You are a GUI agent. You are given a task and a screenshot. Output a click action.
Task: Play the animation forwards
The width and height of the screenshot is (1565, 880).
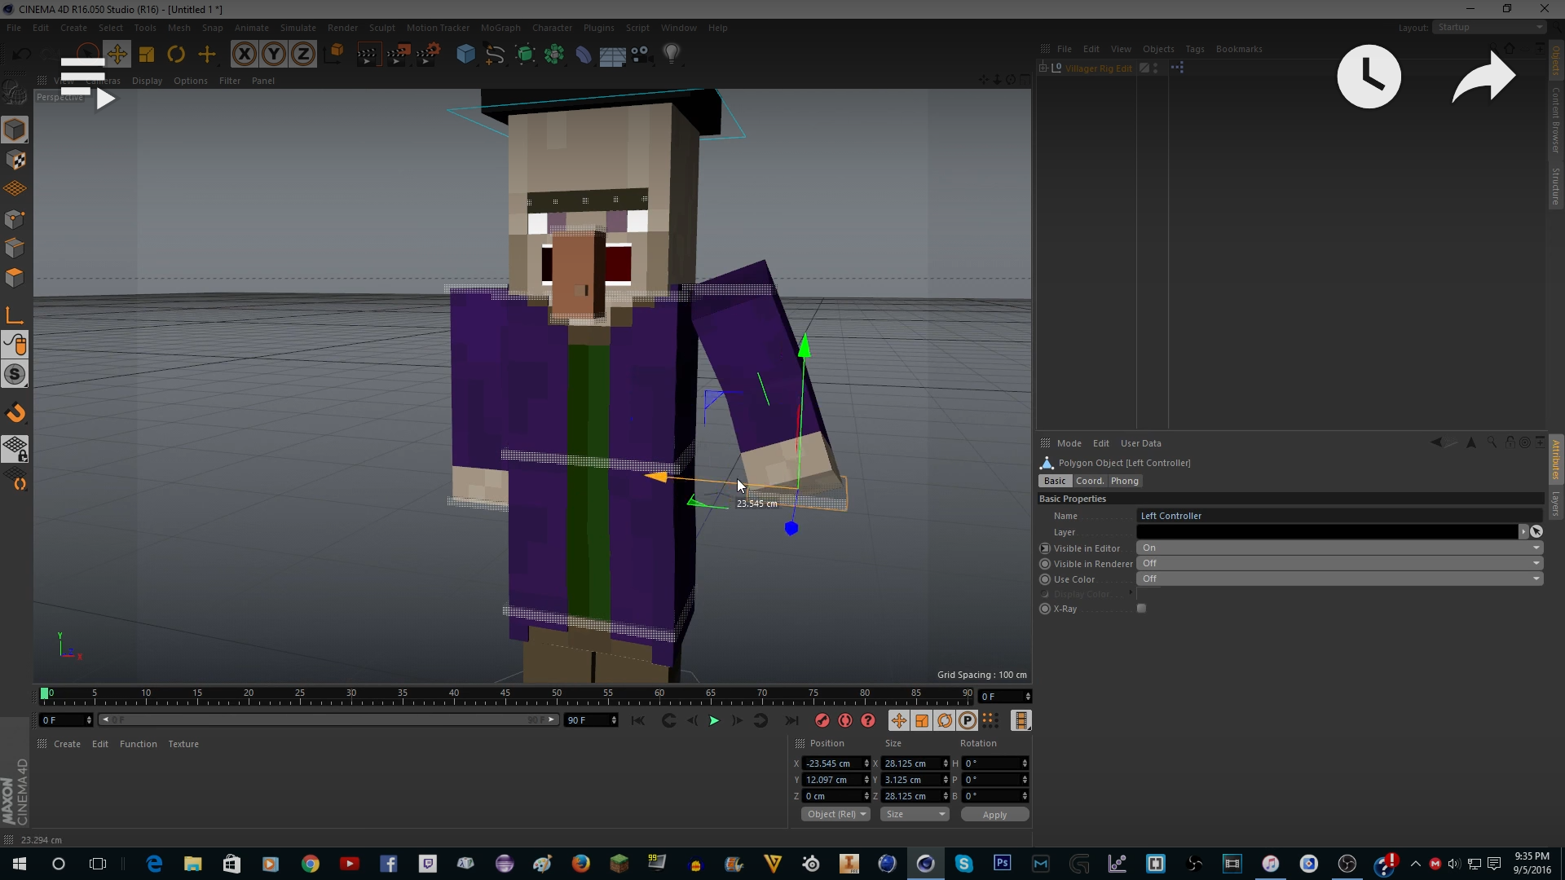pyautogui.click(x=714, y=720)
